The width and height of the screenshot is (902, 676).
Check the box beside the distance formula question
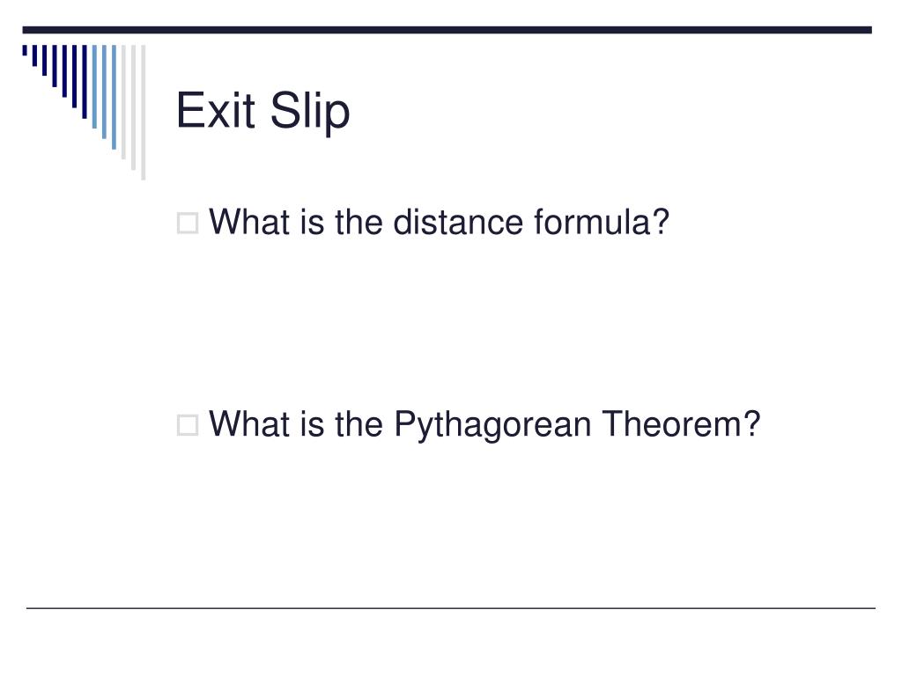(x=188, y=223)
